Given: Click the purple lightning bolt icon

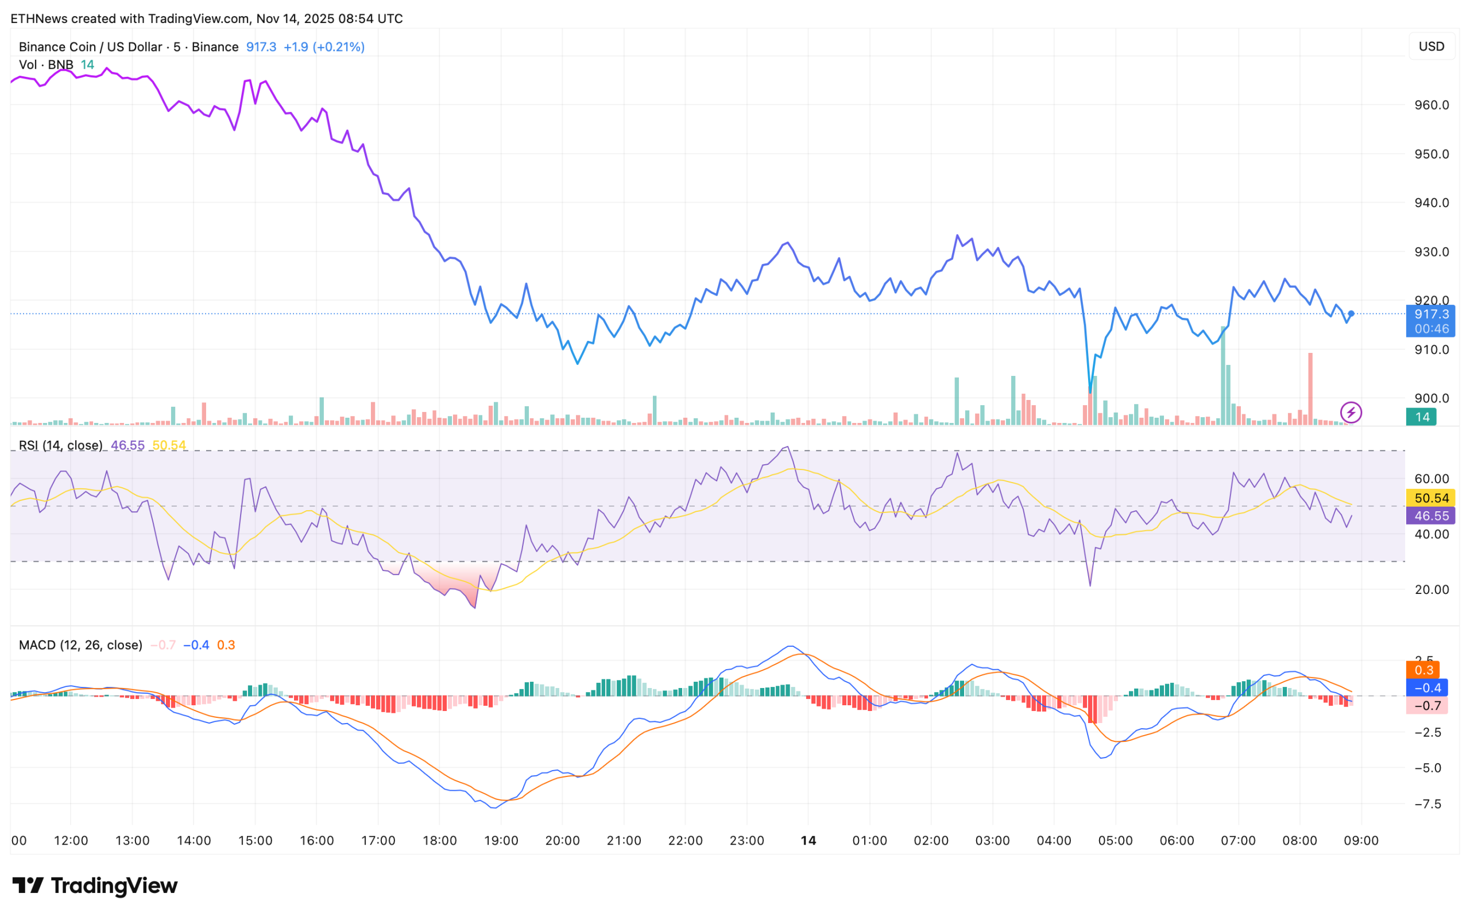Looking at the screenshot, I should click(1351, 413).
